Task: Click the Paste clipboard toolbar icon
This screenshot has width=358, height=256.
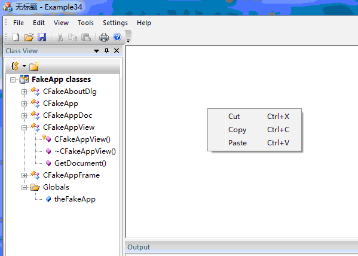Action: 86,37
